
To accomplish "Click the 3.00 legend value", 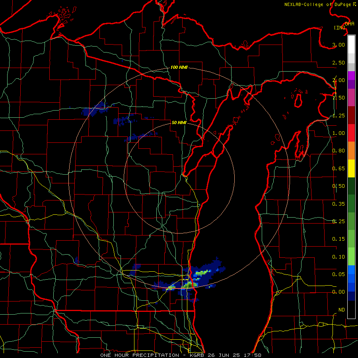I will [x=339, y=45].
